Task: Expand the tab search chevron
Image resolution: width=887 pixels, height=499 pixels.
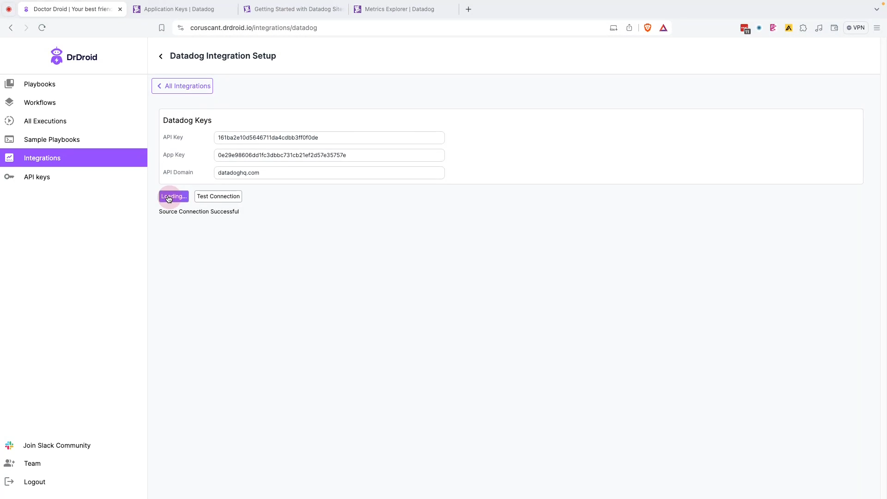Action: tap(877, 9)
